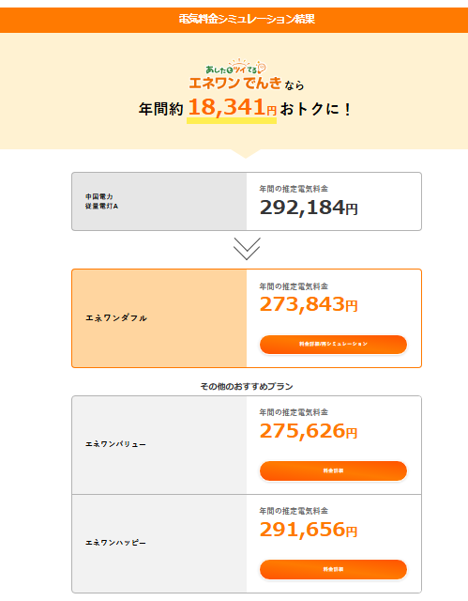This screenshot has width=468, height=601.
Task: Click the downward triangle pointer under banner
Action: coord(246,153)
